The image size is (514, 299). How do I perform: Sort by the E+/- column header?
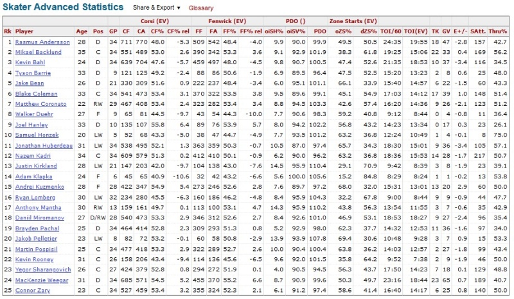[x=460, y=31]
